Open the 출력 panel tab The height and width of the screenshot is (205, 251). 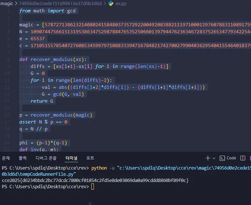coord(23,158)
